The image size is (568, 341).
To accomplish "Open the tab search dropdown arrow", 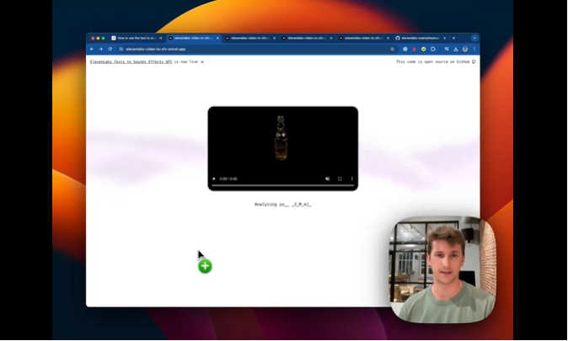I will (x=474, y=38).
